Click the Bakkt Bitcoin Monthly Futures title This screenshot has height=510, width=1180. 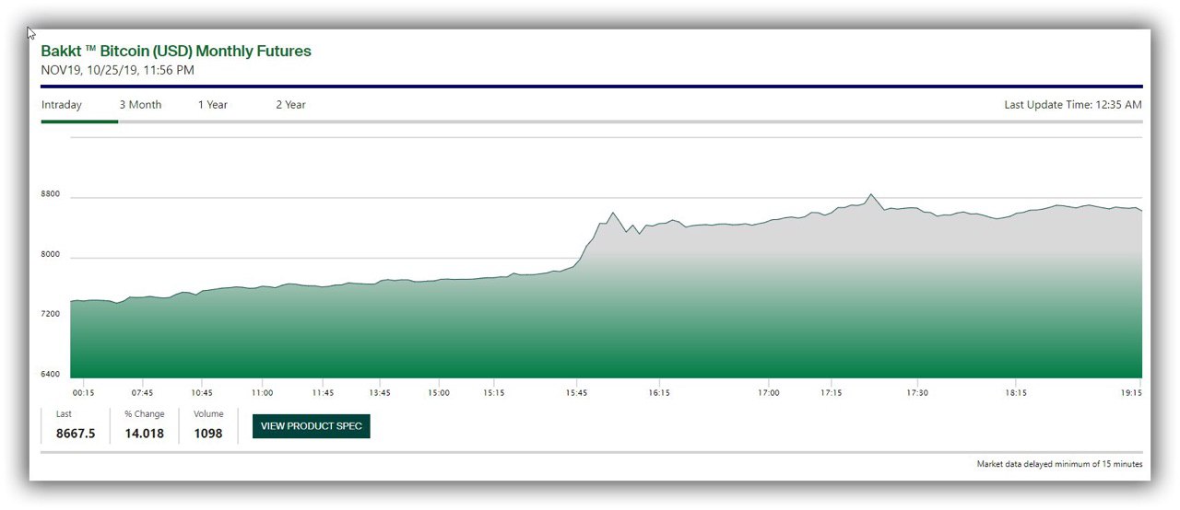coord(176,52)
